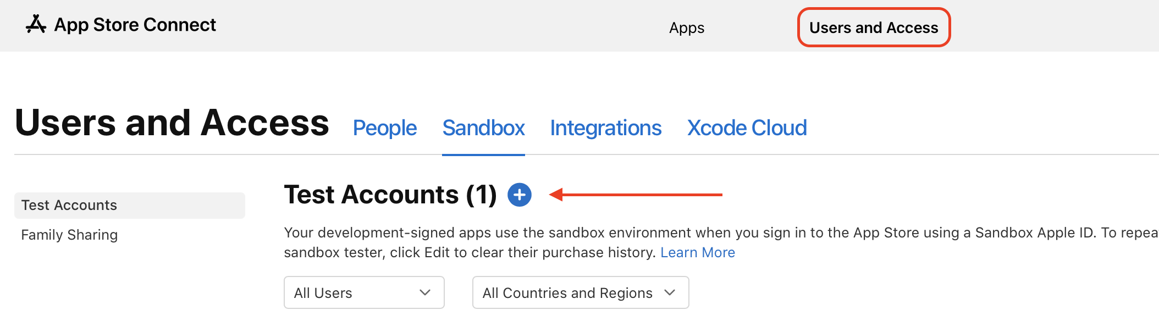Expand the All Countries and Regions dropdown

[x=580, y=292]
